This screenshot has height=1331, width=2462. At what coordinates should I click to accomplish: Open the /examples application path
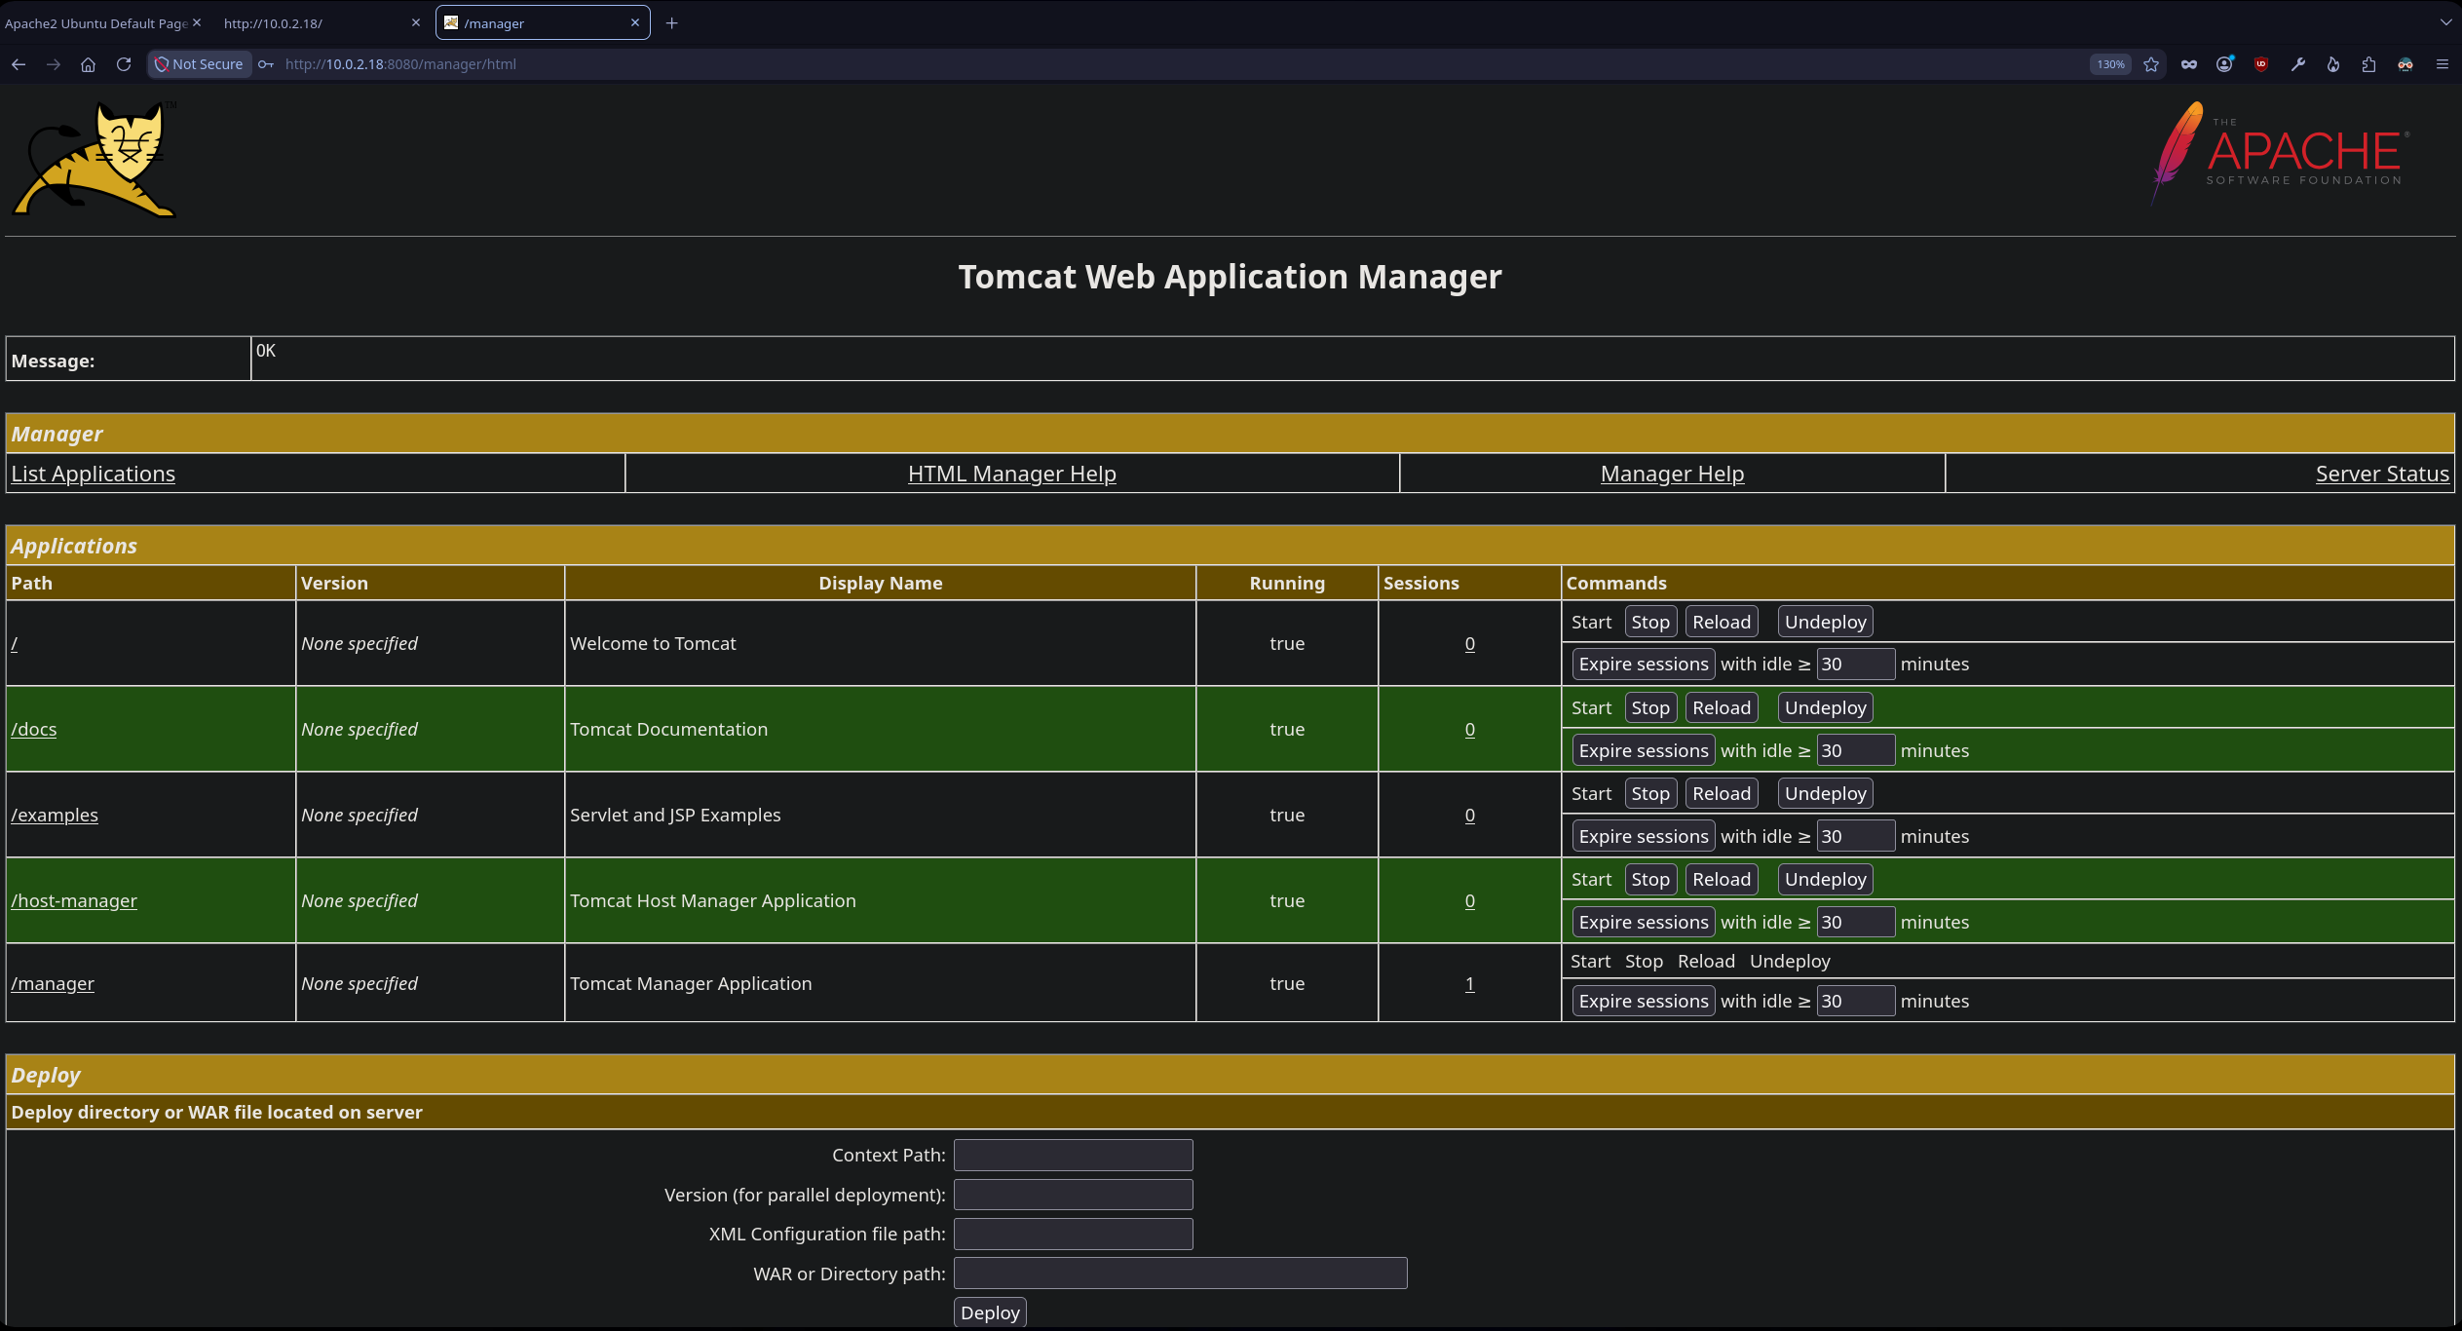(x=55, y=815)
